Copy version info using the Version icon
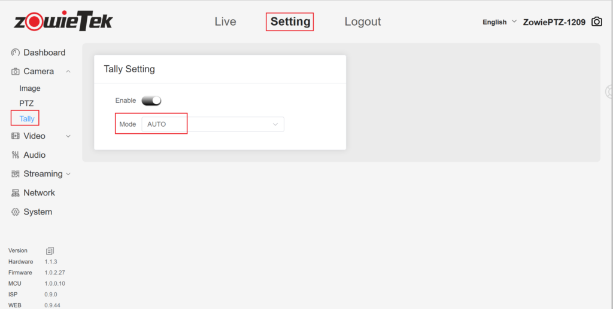 point(50,251)
